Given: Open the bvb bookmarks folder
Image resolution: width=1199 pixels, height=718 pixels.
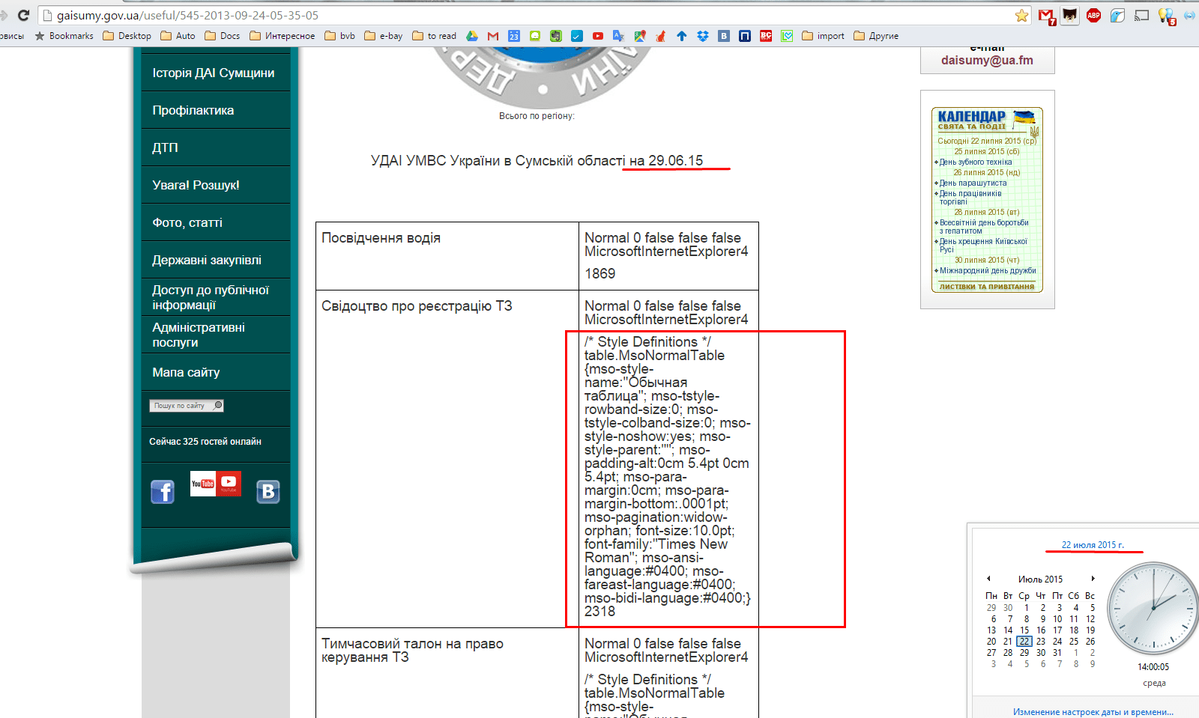Looking at the screenshot, I should click(340, 36).
